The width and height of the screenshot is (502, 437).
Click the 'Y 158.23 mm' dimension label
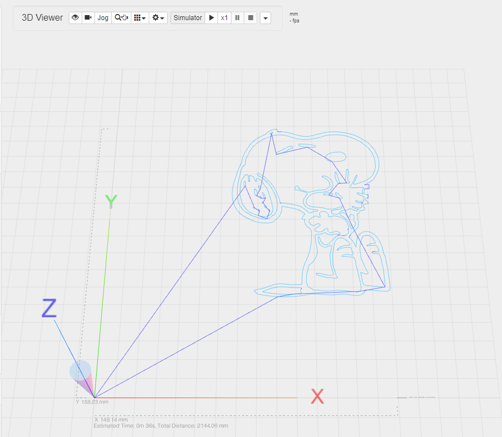(92, 402)
